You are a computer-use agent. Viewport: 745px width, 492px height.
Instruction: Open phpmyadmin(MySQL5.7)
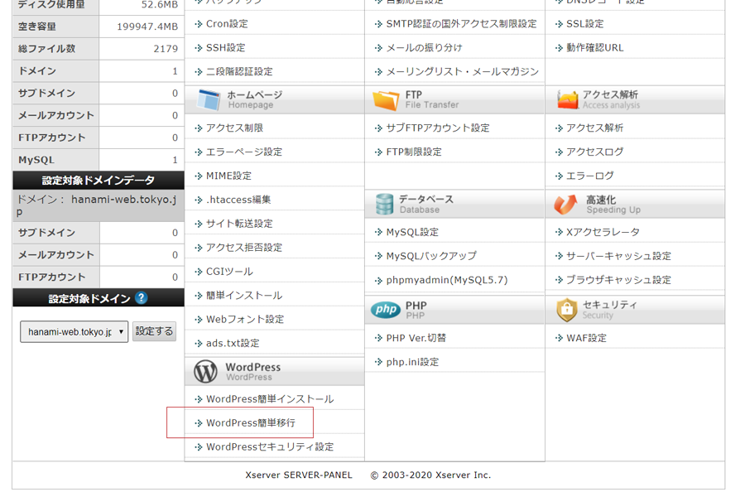pyautogui.click(x=447, y=280)
